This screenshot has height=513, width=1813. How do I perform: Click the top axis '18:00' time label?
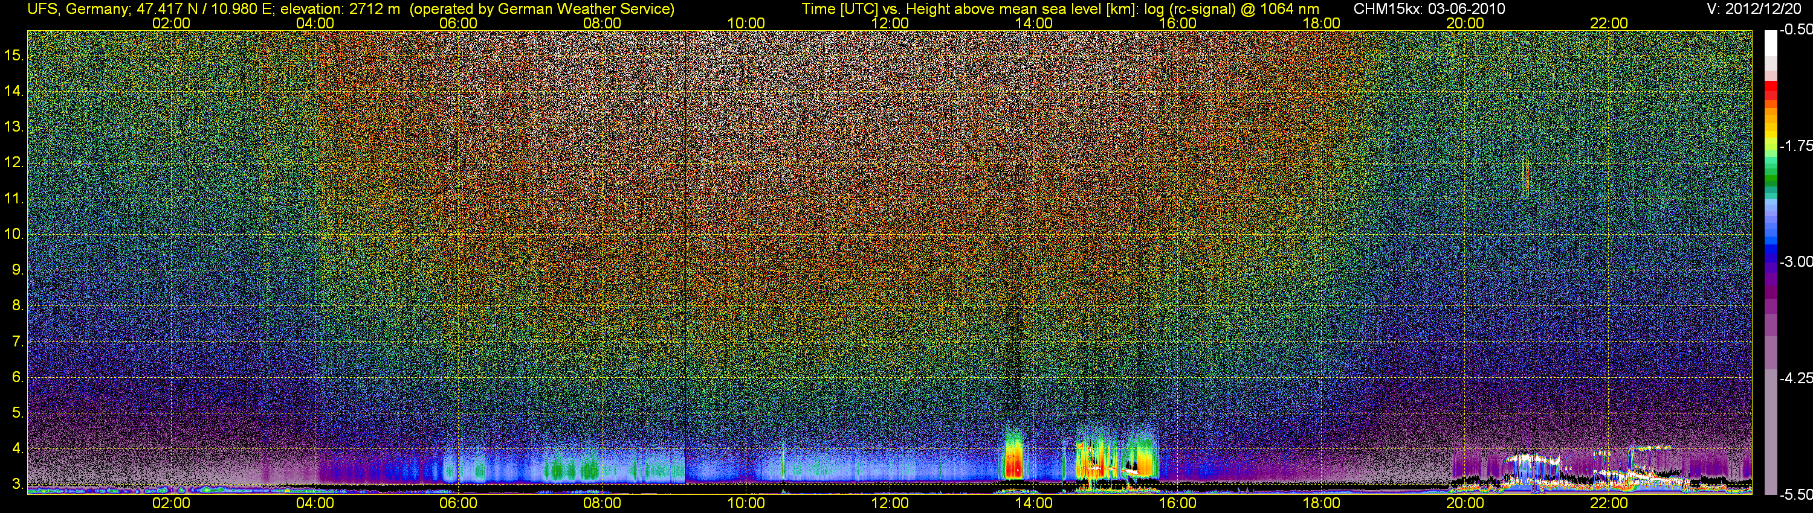point(1321,23)
